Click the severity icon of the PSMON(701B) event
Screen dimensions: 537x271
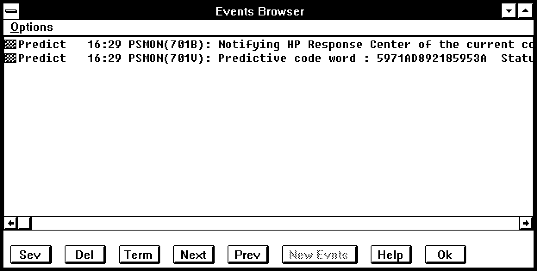[x=10, y=44]
